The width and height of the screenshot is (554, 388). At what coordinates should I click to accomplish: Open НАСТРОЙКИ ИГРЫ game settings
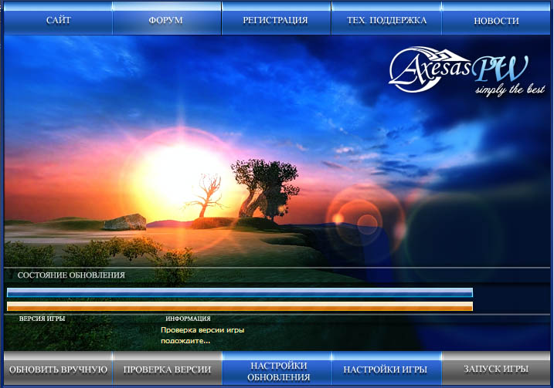point(385,369)
